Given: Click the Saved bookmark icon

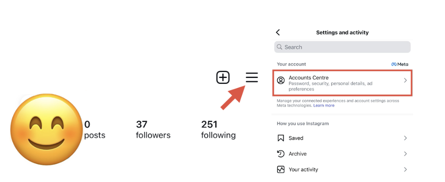Looking at the screenshot, I should pyautogui.click(x=281, y=138).
